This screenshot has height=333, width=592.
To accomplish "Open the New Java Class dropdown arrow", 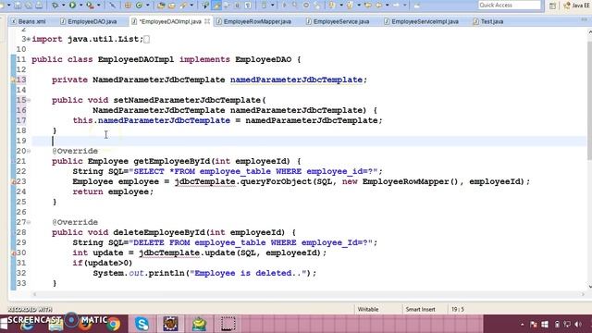I will [x=148, y=6].
